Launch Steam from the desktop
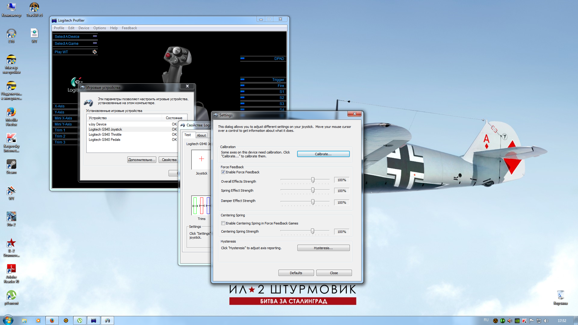 11,166
